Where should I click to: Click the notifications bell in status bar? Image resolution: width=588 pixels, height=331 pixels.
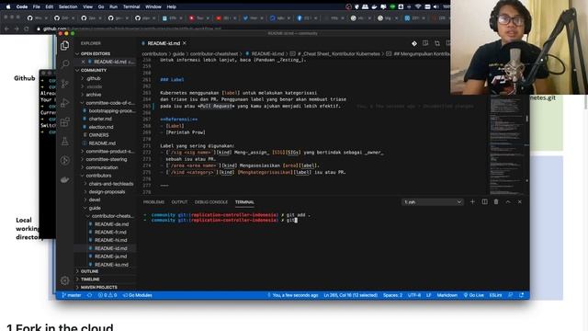tap(521, 295)
